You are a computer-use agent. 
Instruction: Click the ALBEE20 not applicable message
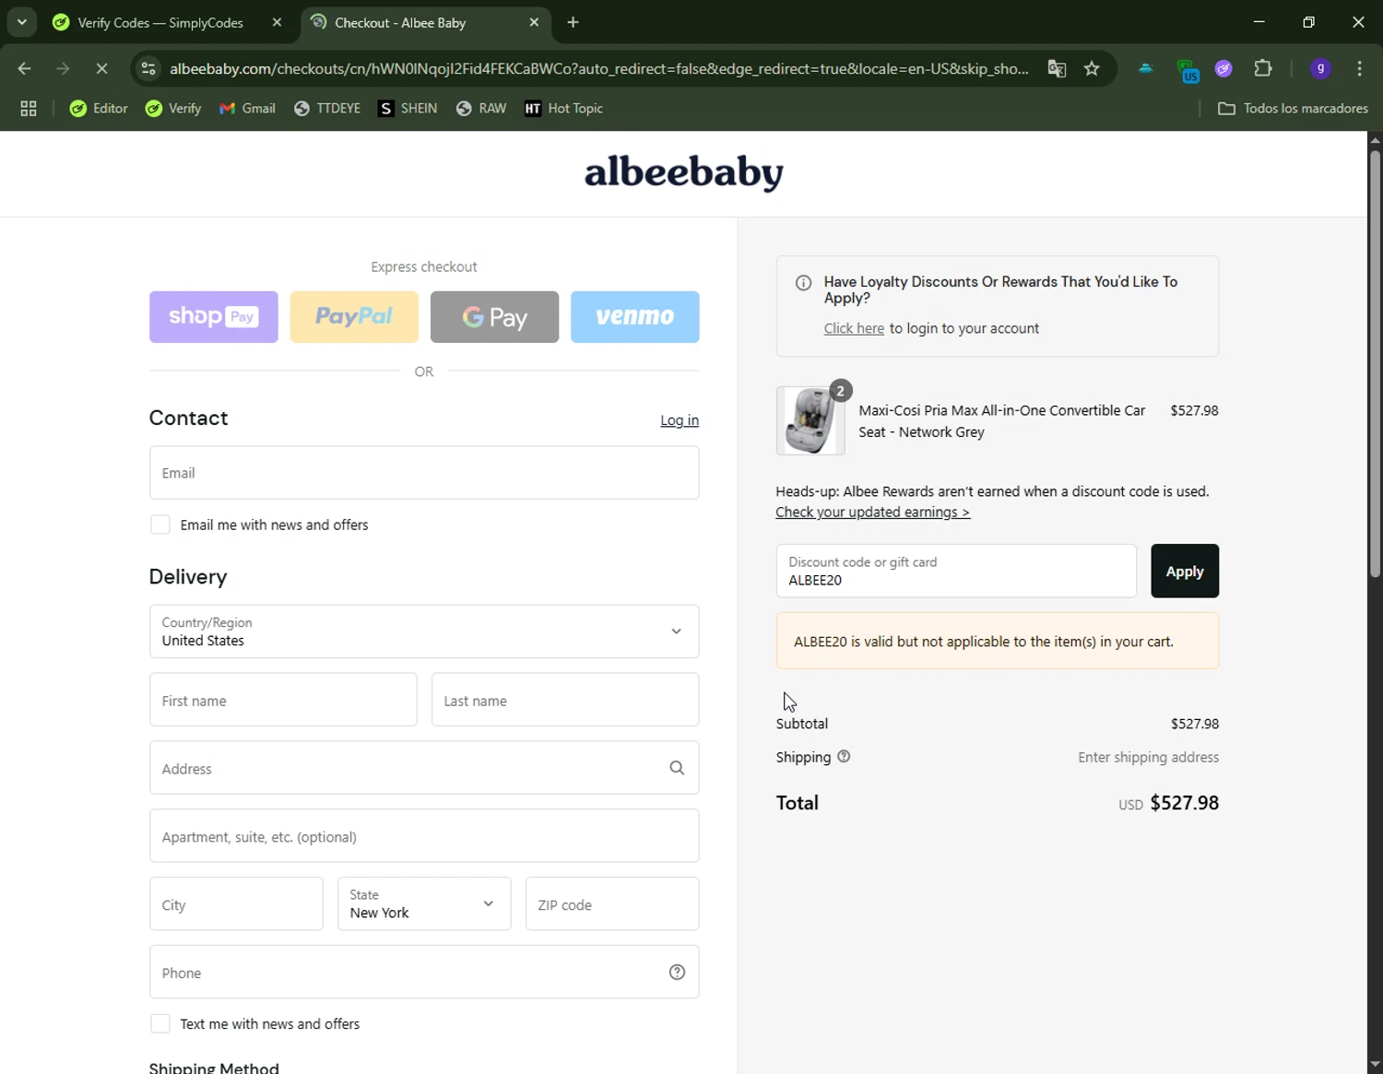coord(998,641)
